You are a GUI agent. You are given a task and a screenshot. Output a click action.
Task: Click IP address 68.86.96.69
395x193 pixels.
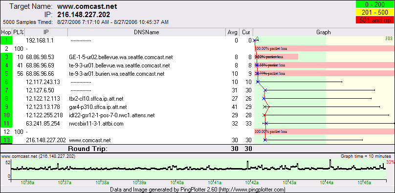point(40,65)
